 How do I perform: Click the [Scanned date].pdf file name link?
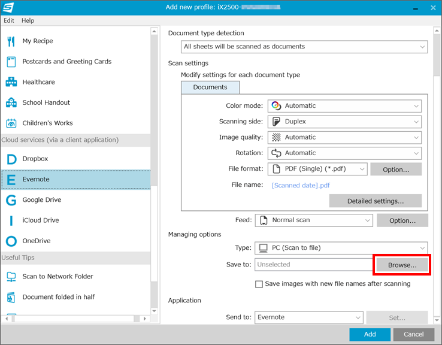[301, 186]
